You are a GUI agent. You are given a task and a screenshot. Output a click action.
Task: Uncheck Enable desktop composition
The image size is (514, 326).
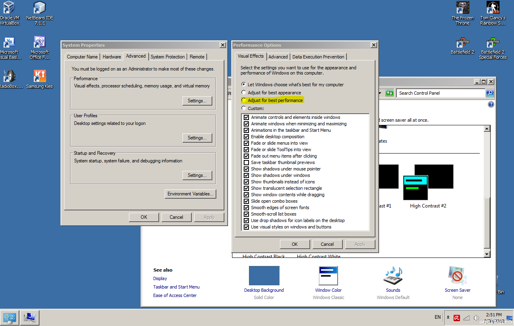pyautogui.click(x=246, y=137)
